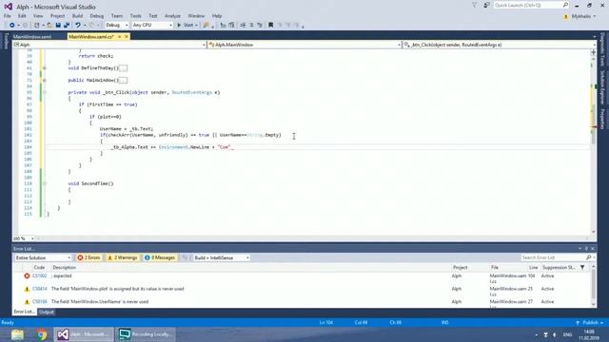Toggle the 0 Messages filter button
Viewport: 609px width, 342px height.
[x=160, y=257]
